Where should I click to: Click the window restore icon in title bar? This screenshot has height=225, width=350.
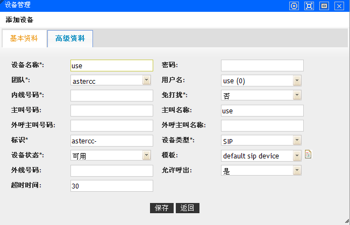point(324,6)
